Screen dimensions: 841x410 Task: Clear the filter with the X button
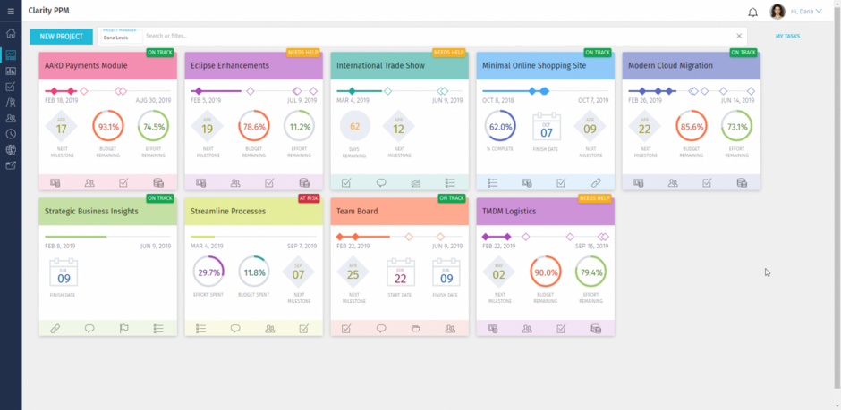(x=739, y=36)
